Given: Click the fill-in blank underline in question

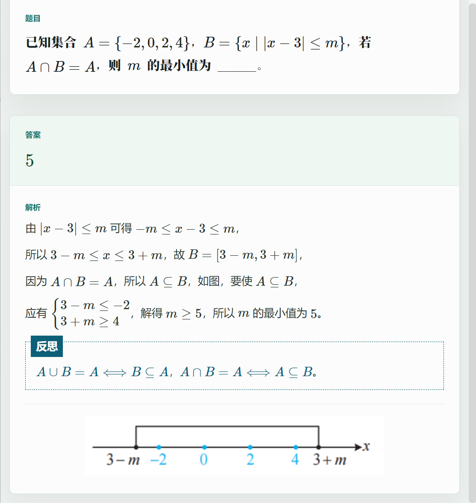Looking at the screenshot, I should pos(237,70).
